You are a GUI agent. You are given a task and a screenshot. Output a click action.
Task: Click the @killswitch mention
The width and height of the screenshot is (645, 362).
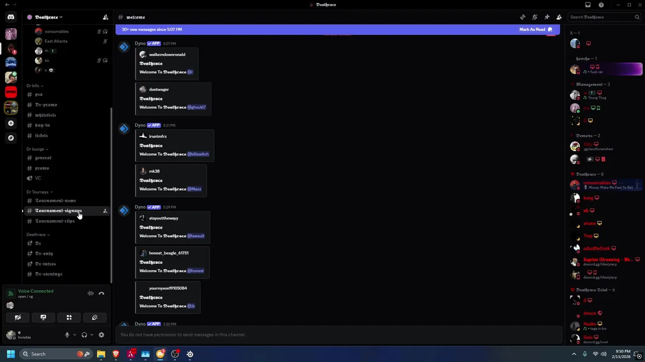[x=198, y=154]
